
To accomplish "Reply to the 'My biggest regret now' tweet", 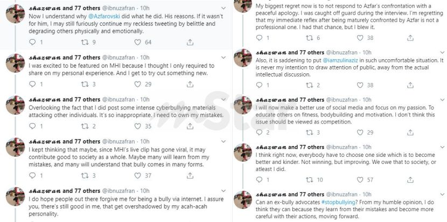I will point(260,38).
